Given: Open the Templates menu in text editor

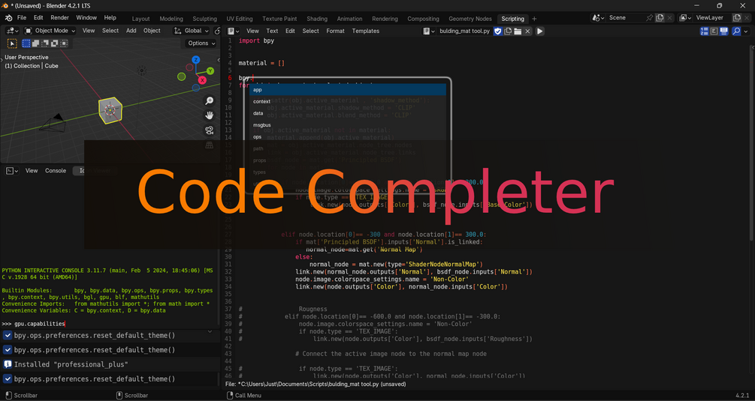Looking at the screenshot, I should tap(365, 31).
